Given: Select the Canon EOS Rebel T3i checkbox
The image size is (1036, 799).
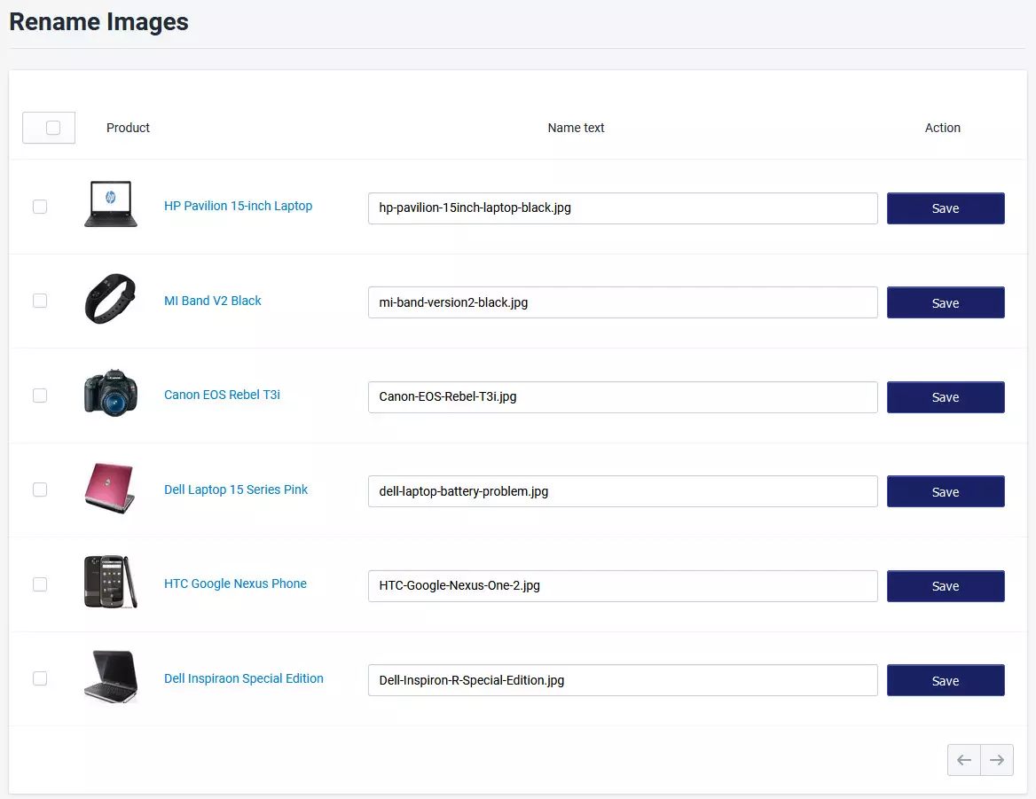Looking at the screenshot, I should pyautogui.click(x=40, y=396).
